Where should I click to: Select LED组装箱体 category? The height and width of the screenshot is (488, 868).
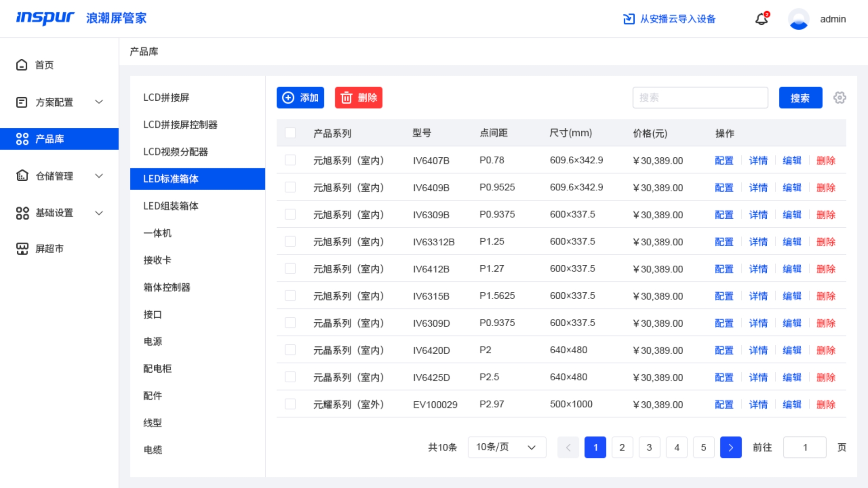[198, 206]
